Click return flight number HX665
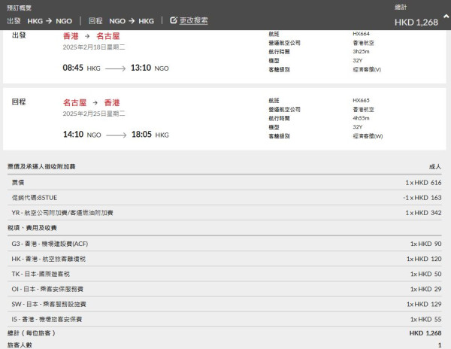The image size is (451, 349). pos(362,100)
